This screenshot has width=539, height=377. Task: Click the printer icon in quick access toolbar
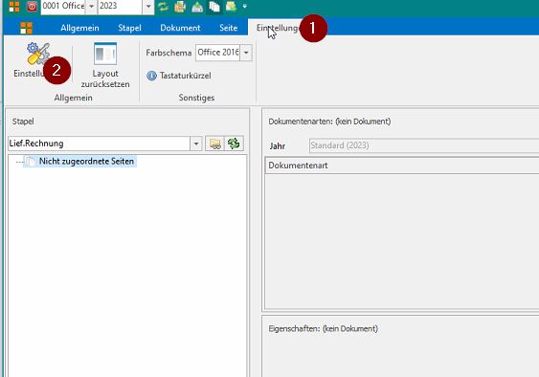pos(180,7)
